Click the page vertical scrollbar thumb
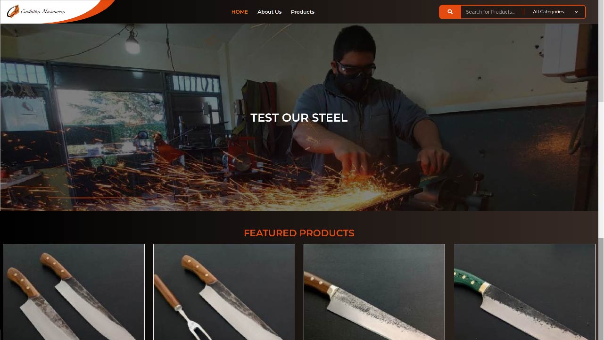604x340 pixels. pos(601,51)
